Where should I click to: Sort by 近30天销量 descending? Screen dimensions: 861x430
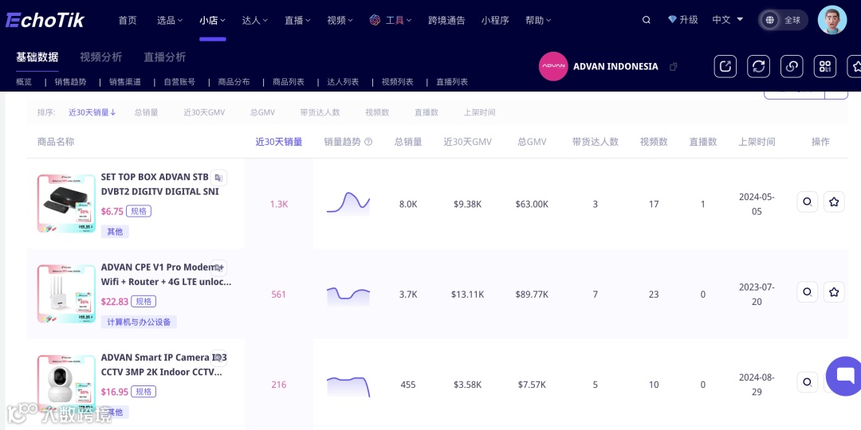92,112
